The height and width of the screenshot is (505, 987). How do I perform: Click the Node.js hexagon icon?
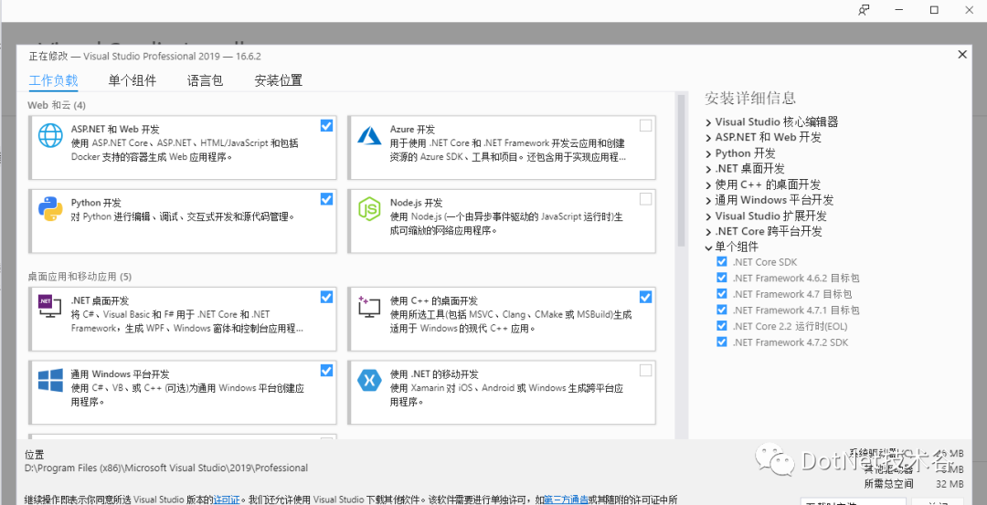(x=369, y=209)
